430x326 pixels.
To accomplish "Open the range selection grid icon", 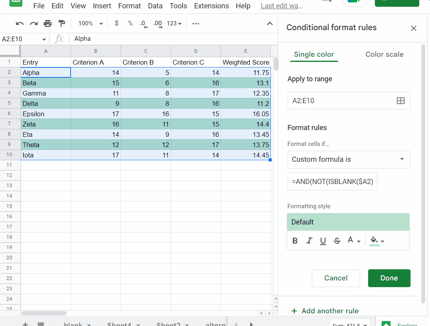I will coord(400,100).
